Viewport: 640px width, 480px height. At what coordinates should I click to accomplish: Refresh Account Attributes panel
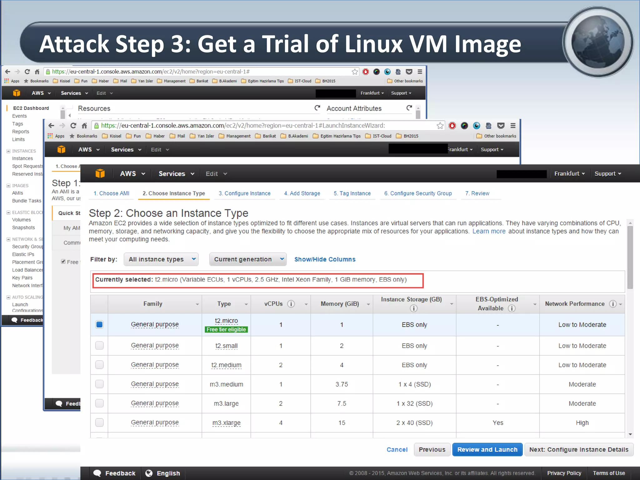point(409,108)
